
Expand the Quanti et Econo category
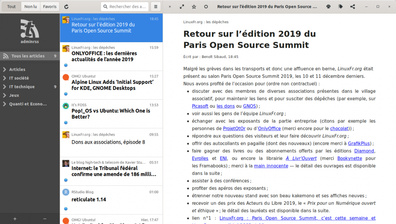pyautogui.click(x=4, y=104)
